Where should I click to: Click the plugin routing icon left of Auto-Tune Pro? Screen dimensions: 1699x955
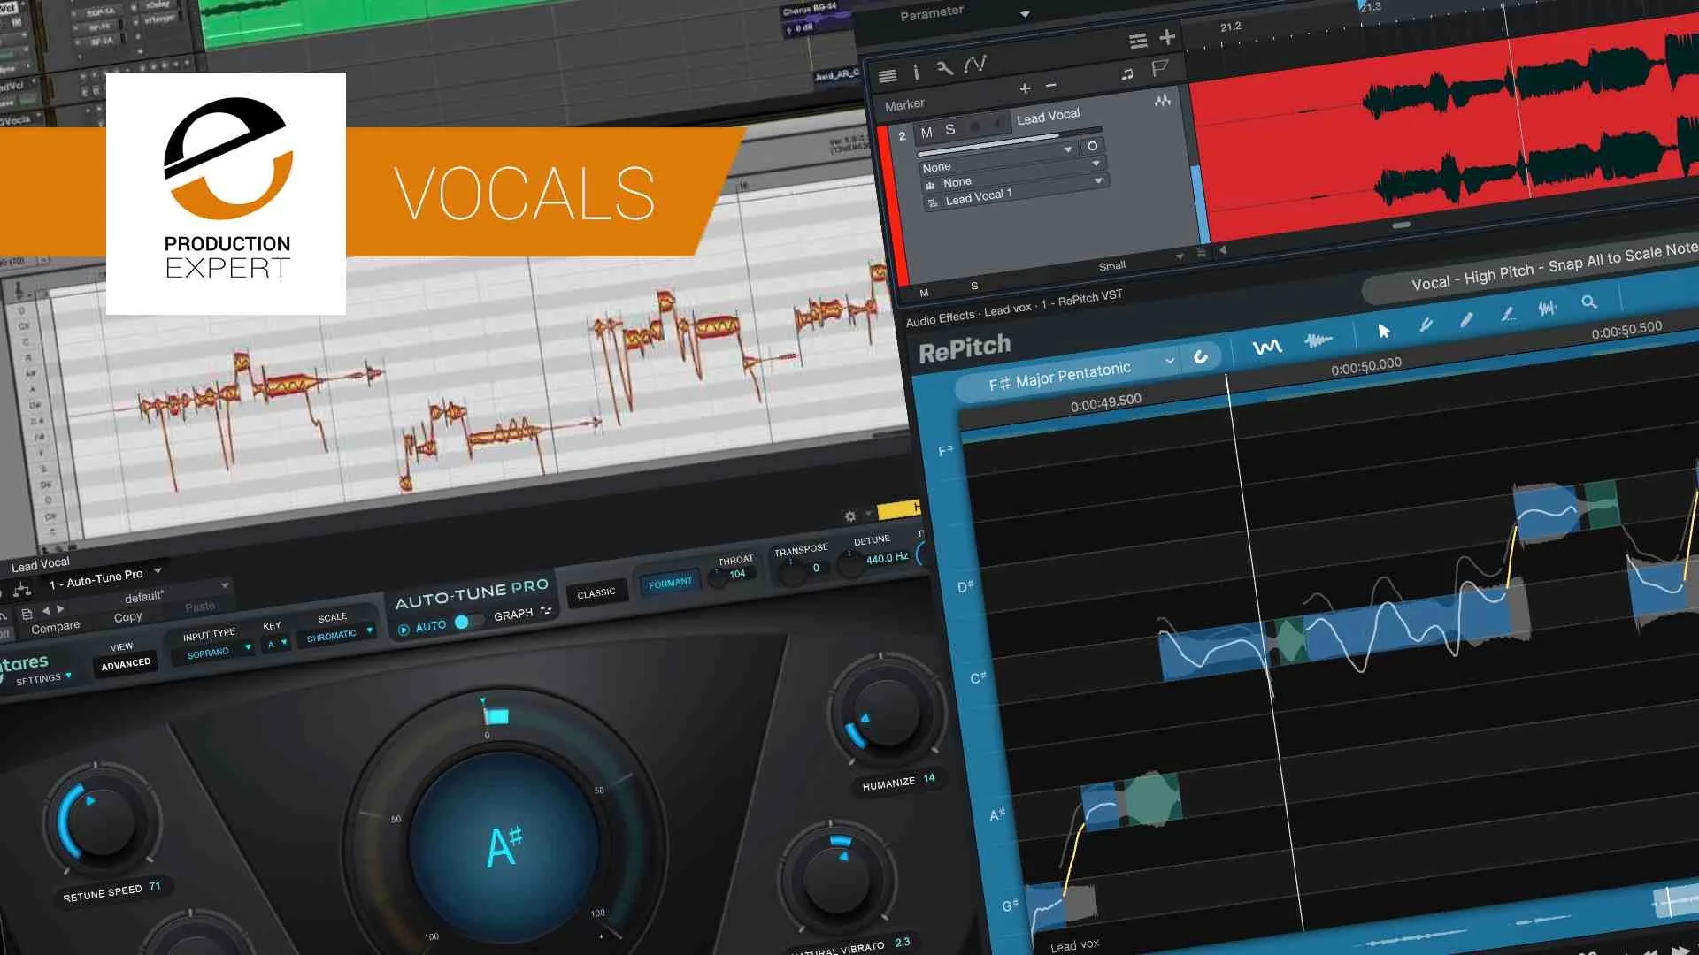coord(22,589)
